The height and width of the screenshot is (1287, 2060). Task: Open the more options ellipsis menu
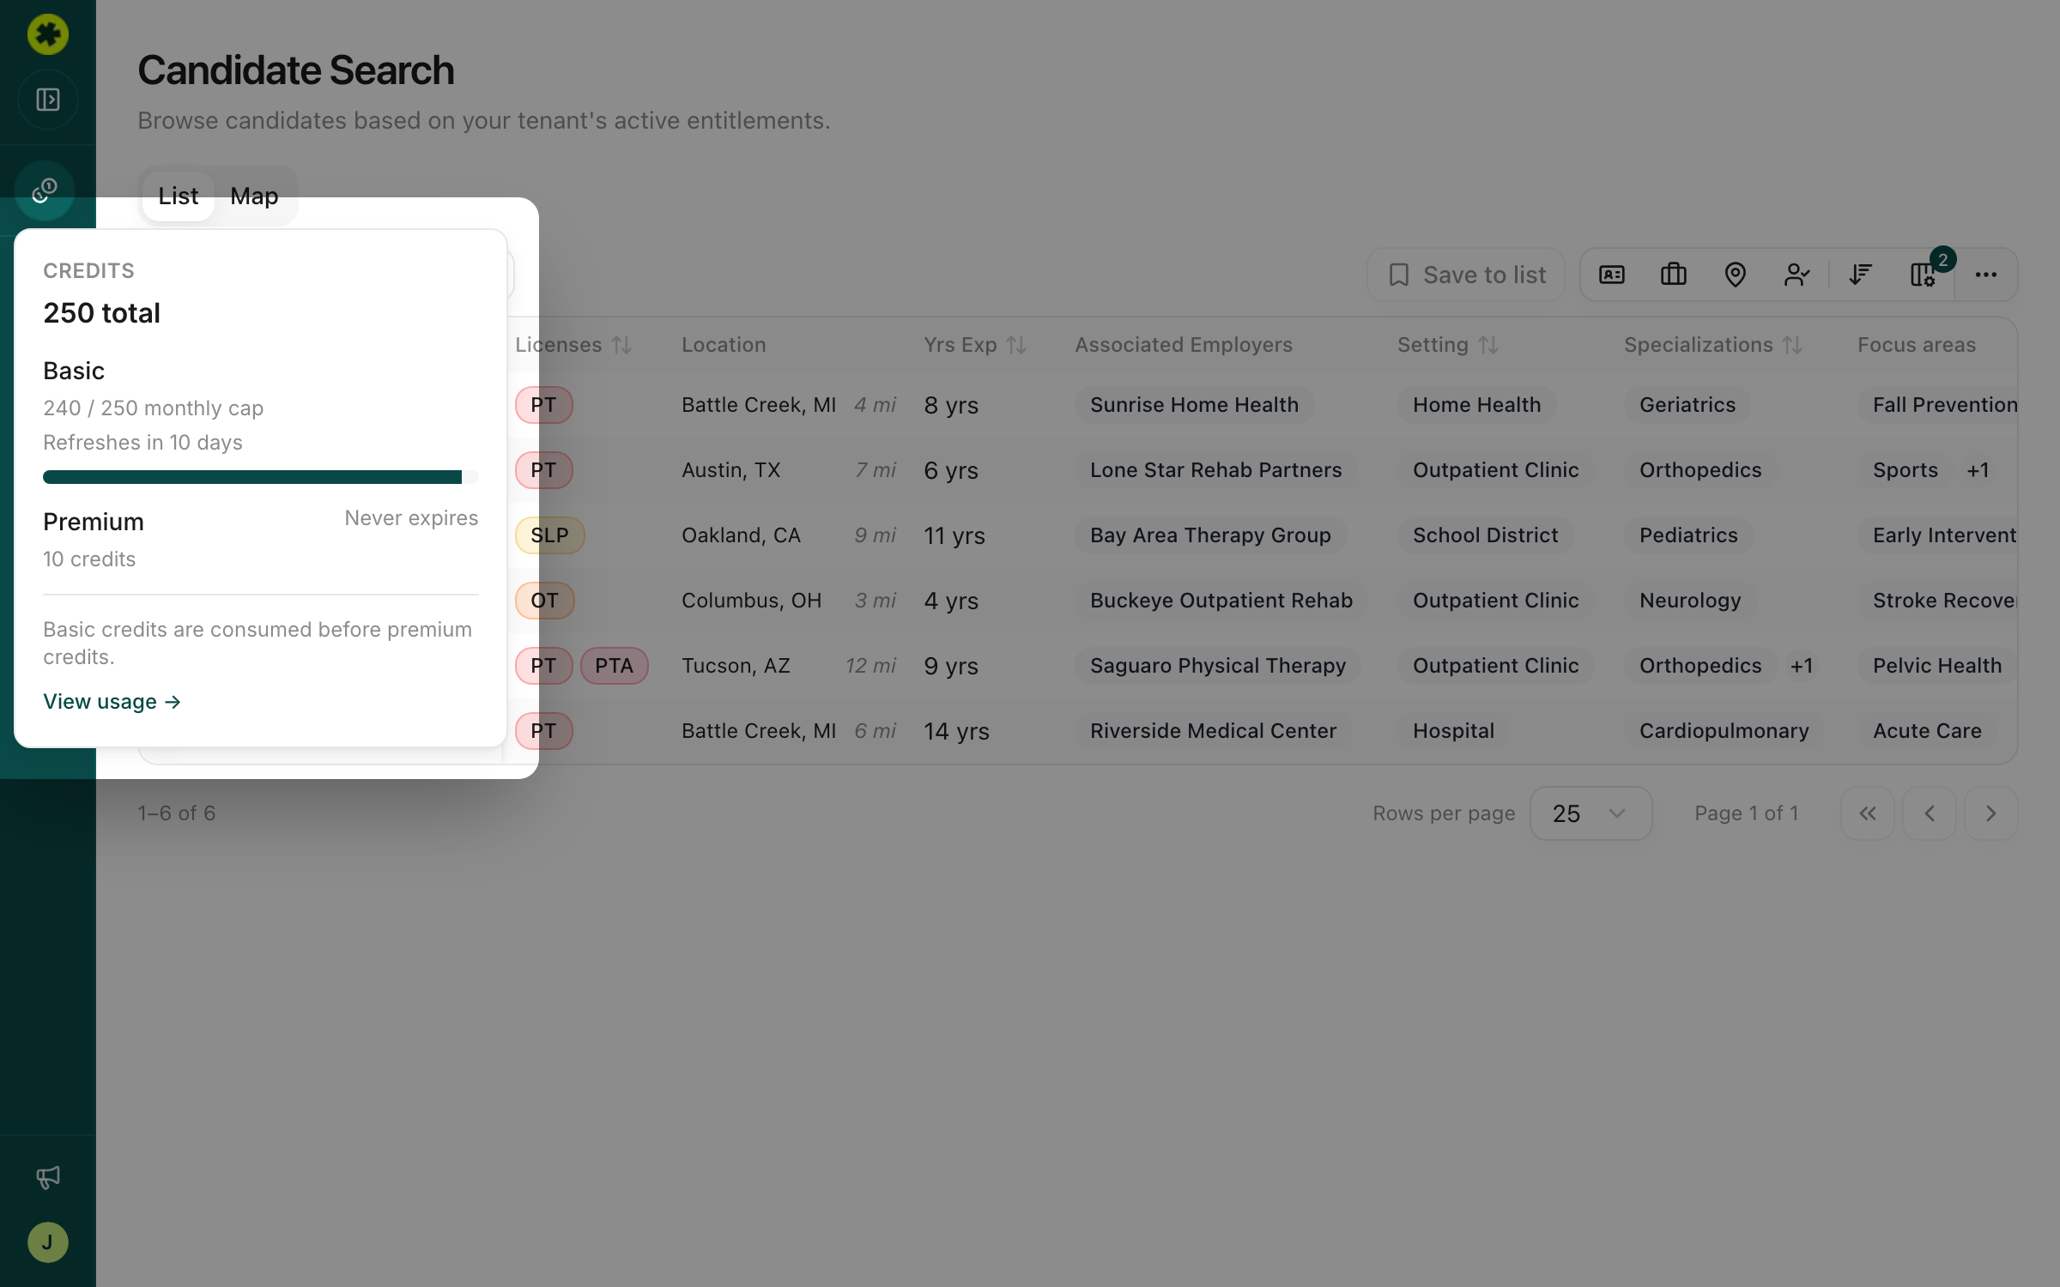(x=1986, y=275)
